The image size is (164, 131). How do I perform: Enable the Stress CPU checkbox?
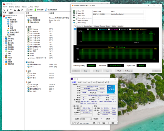click(x=77, y=11)
